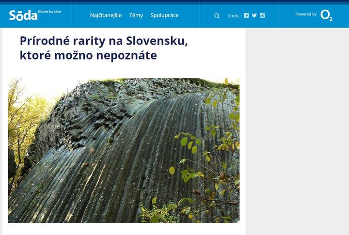Viewport: 349px width, 235px height.
Task: Click the empty gray sidebar area
Action: coord(297,131)
